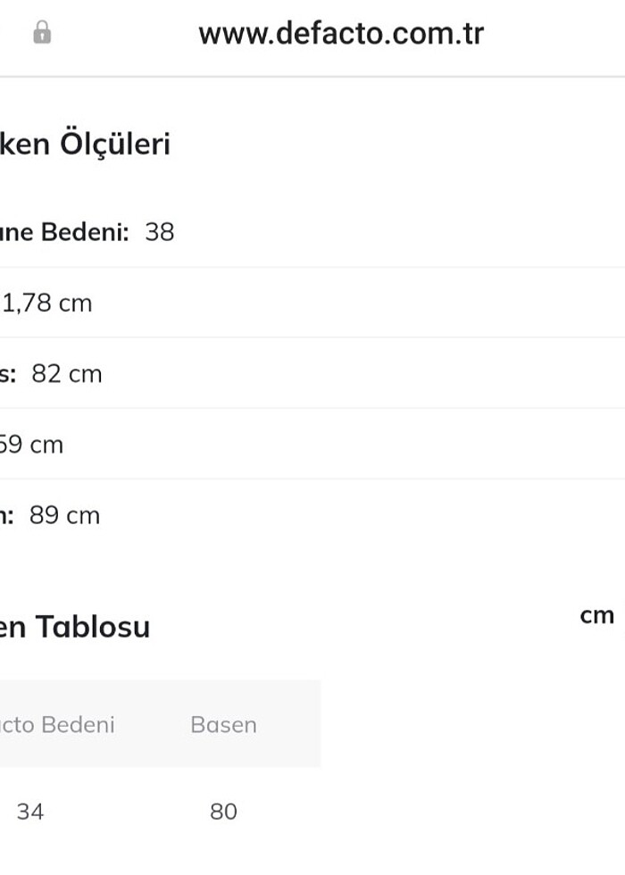This screenshot has width=625, height=875.
Task: Open the site security info via lock icon
Action: (39, 33)
